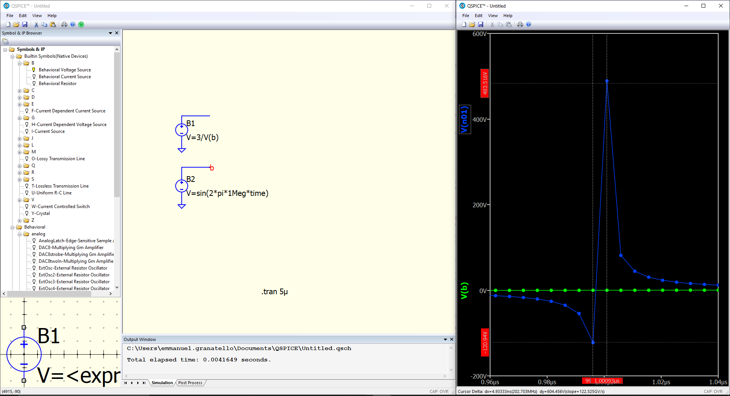This screenshot has height=396, width=730.
Task: Select Y-Crystal symbol in tree
Action: pos(41,213)
